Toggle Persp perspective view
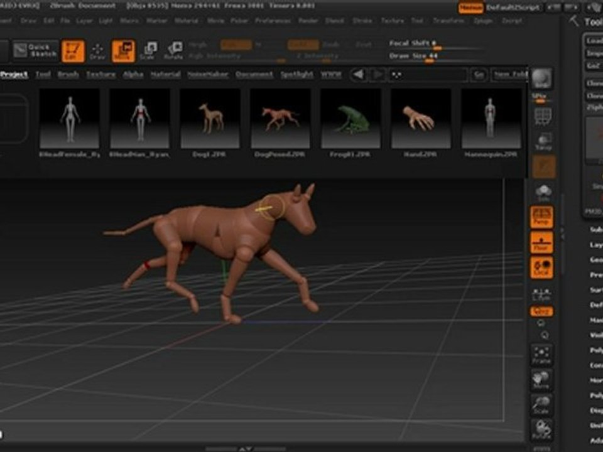The height and width of the screenshot is (452, 603). [x=541, y=217]
